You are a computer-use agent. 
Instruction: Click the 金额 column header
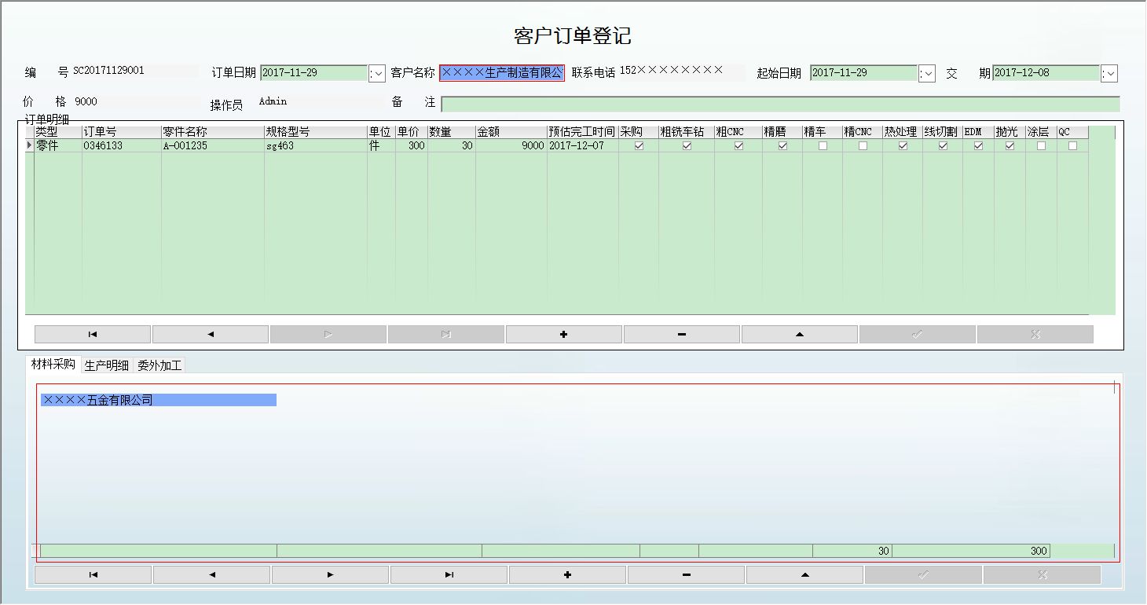(x=511, y=132)
